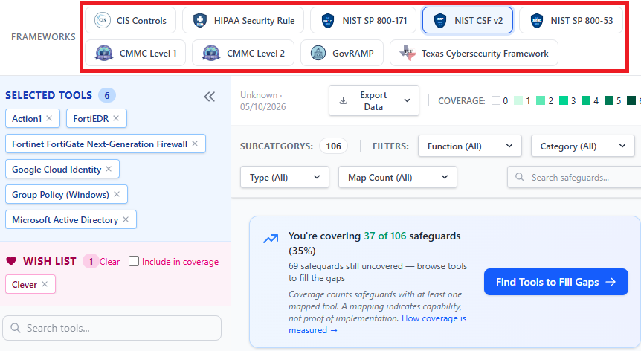The image size is (641, 351).
Task: Select the CMMC Level 2 framework
Action: [x=243, y=53]
